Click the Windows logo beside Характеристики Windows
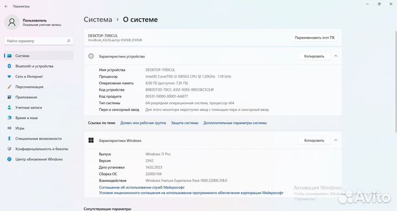Image resolution: width=397 pixels, height=211 pixels. 91,140
